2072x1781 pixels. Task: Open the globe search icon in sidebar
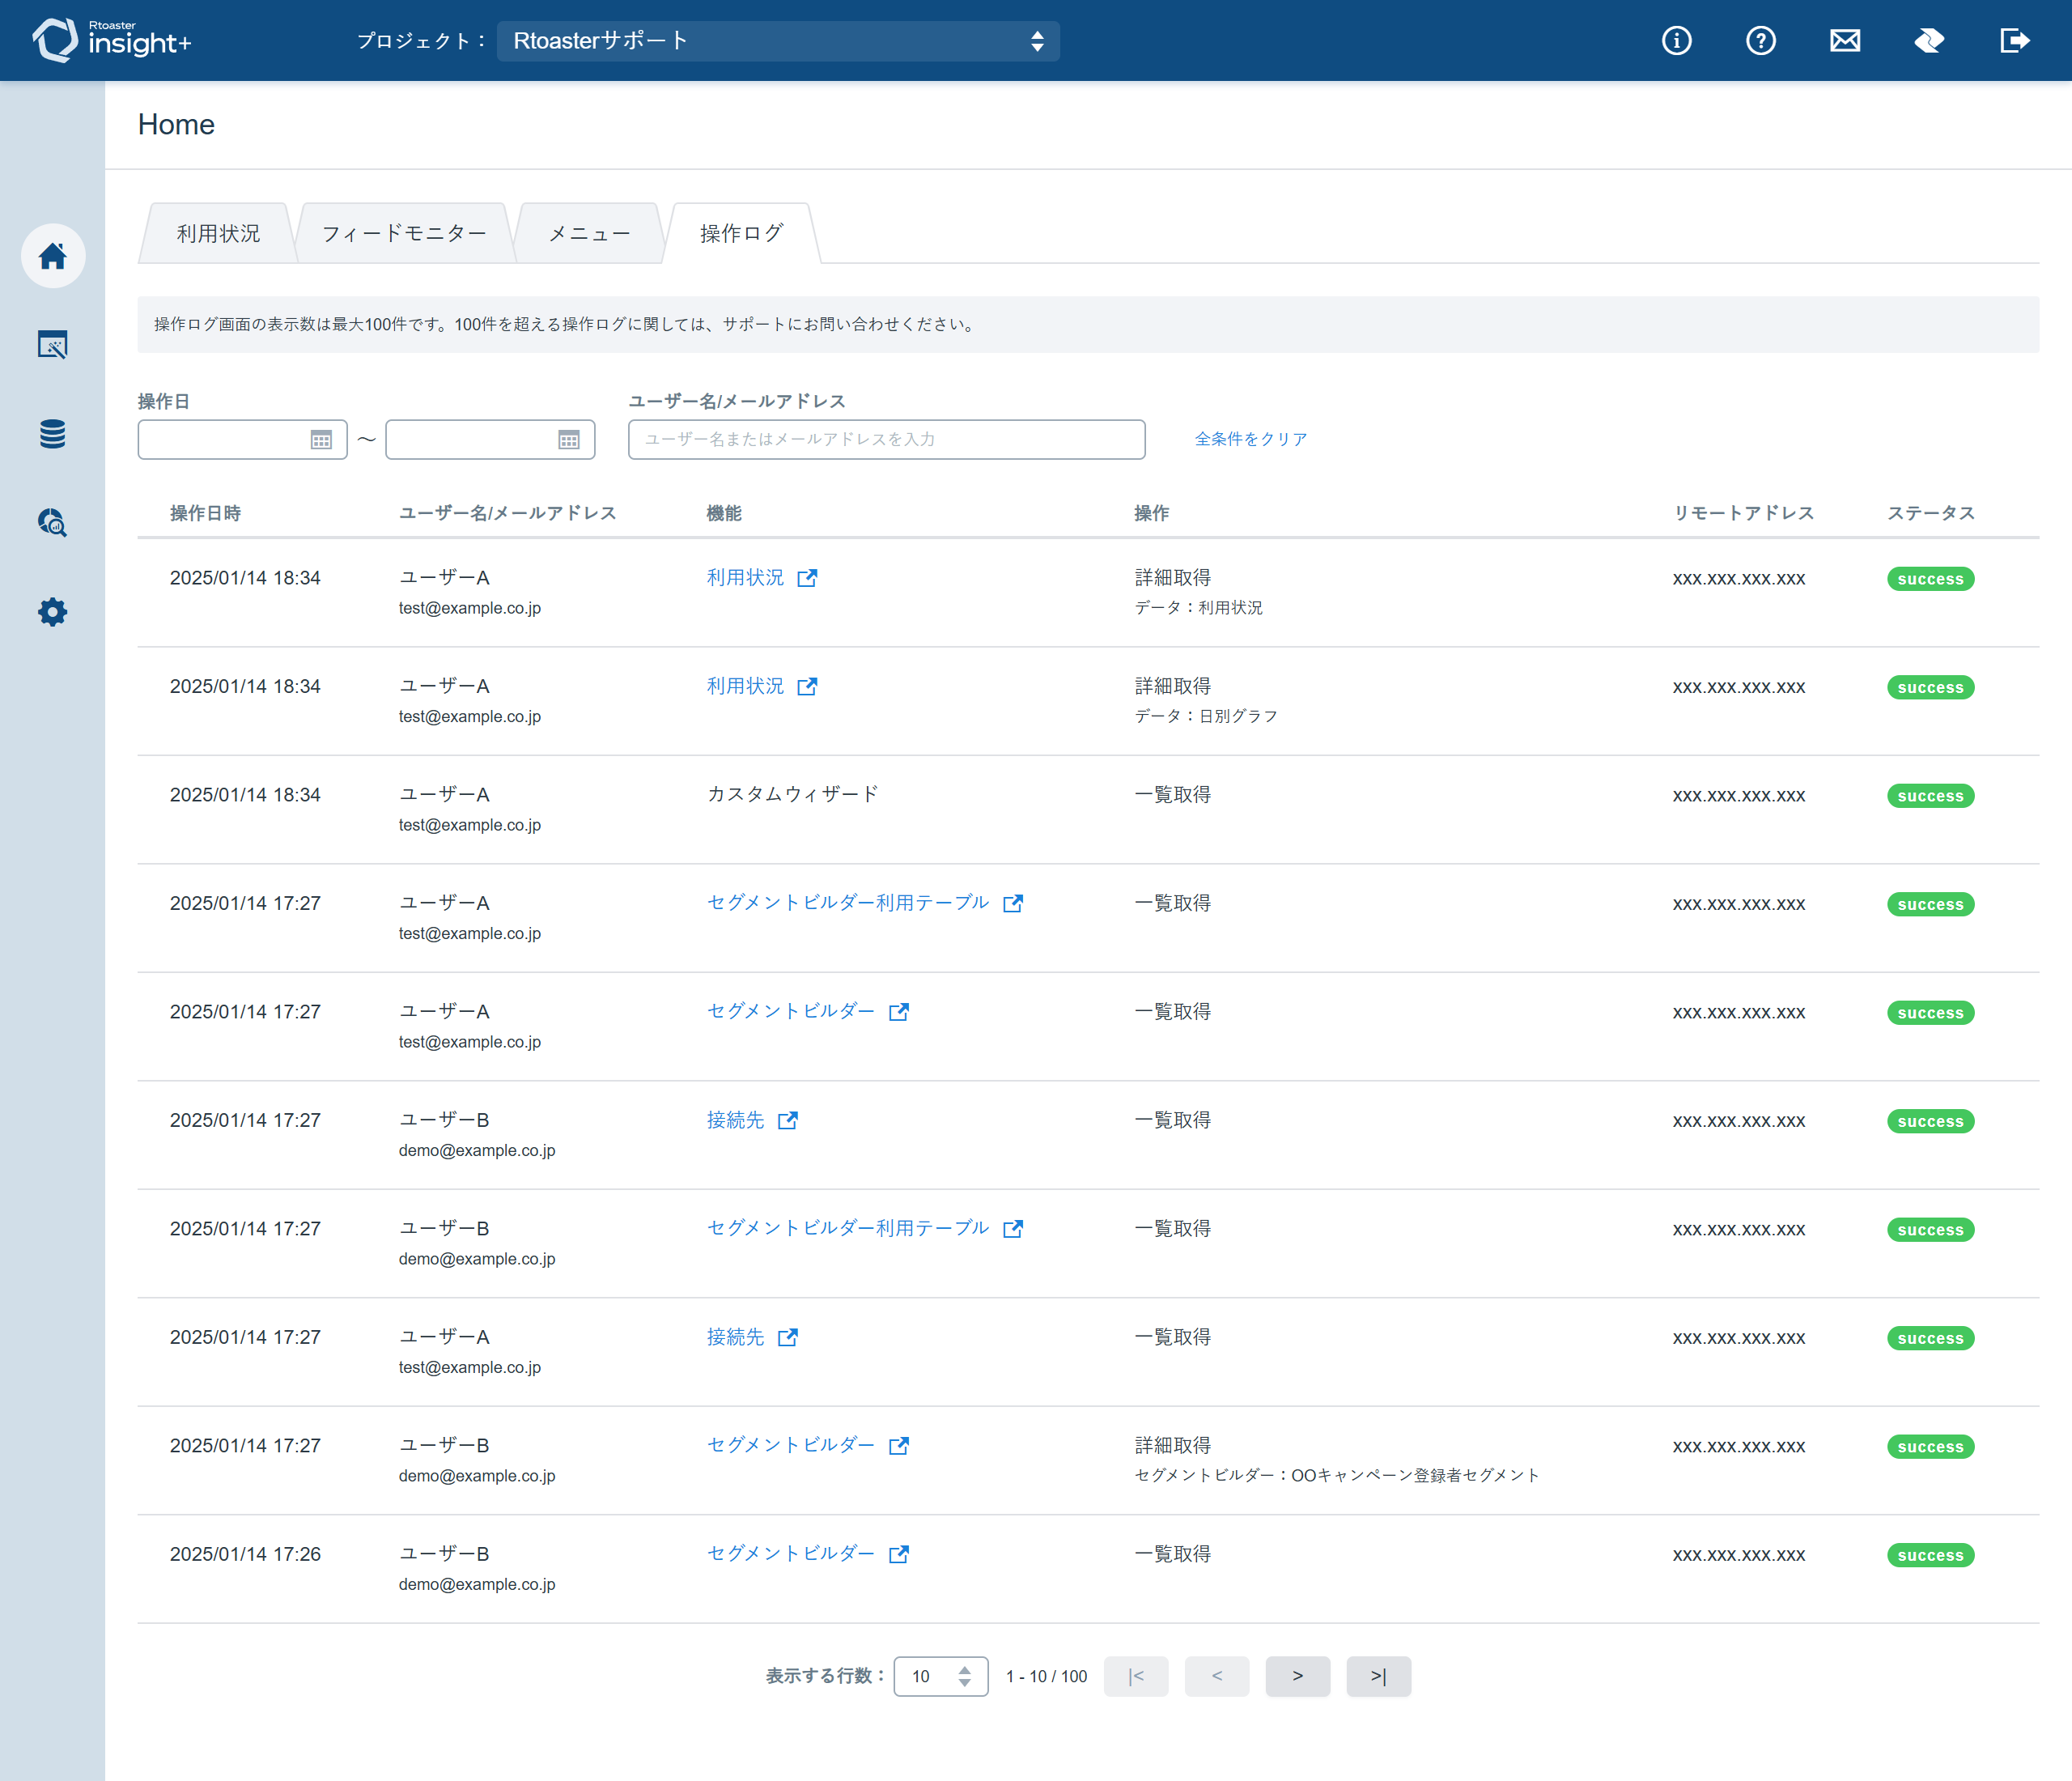(x=53, y=523)
